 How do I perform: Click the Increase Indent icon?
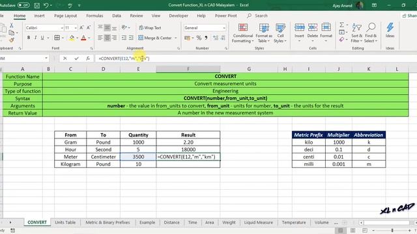tap(131, 38)
